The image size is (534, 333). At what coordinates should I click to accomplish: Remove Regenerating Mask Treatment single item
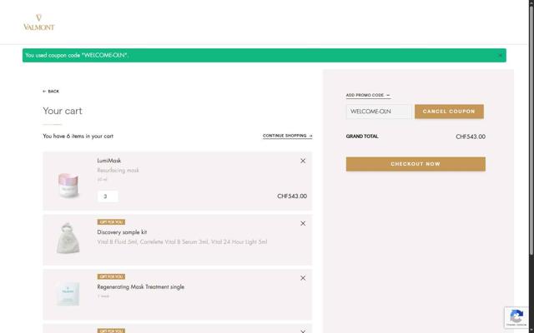(x=303, y=278)
